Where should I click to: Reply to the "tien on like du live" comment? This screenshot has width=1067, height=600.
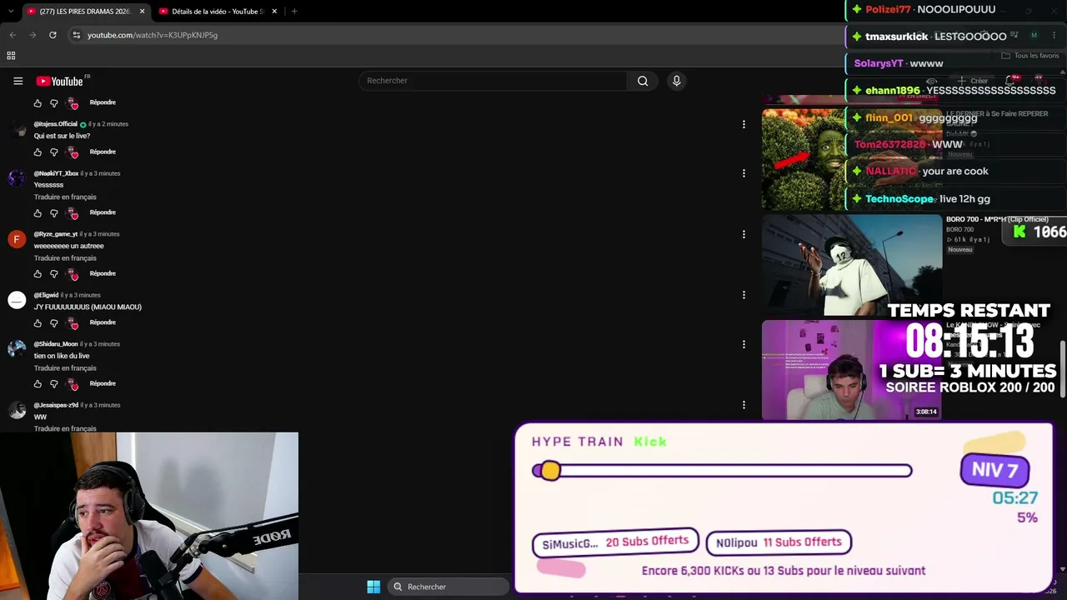pyautogui.click(x=103, y=383)
